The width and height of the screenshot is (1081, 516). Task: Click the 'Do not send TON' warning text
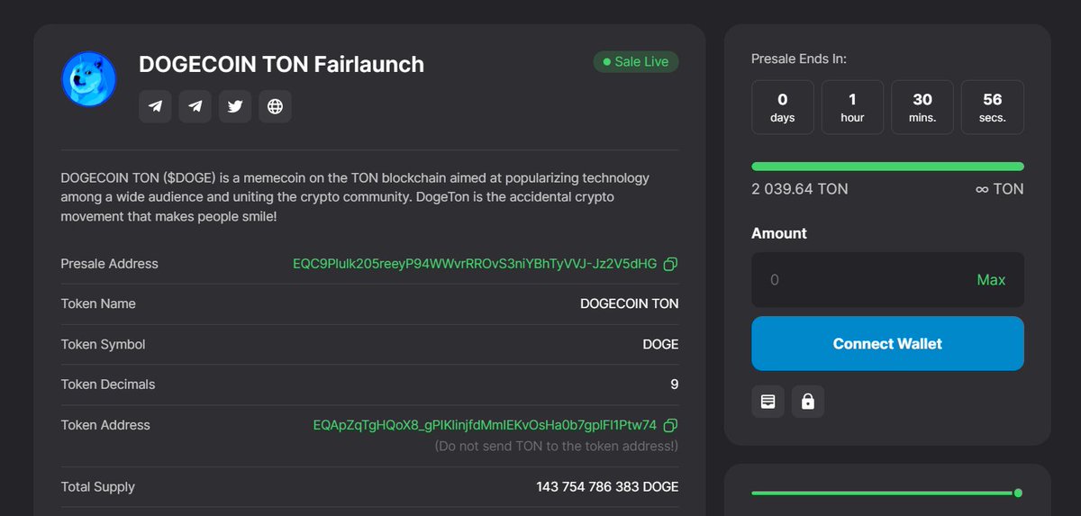coord(556,446)
